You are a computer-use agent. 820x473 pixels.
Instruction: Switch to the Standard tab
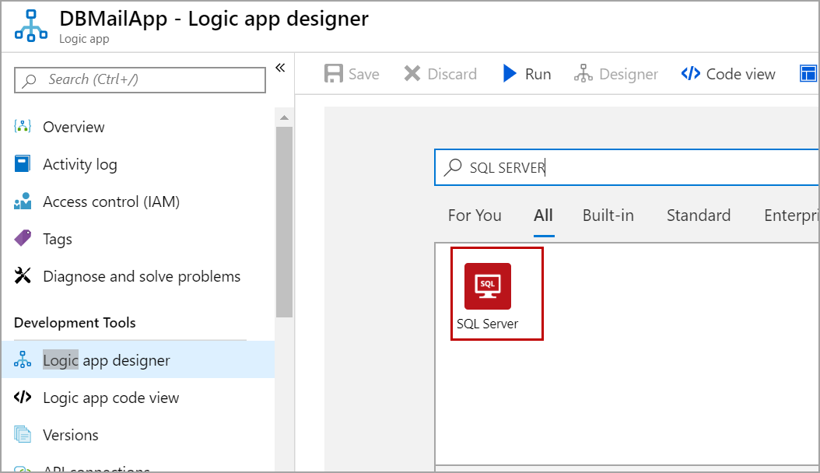[x=698, y=215]
